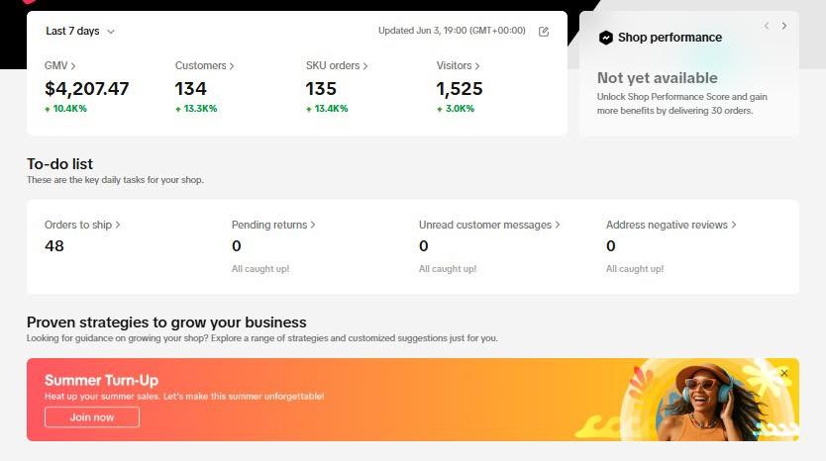Go to next Shop performance card
The height and width of the screenshot is (461, 826).
784,26
